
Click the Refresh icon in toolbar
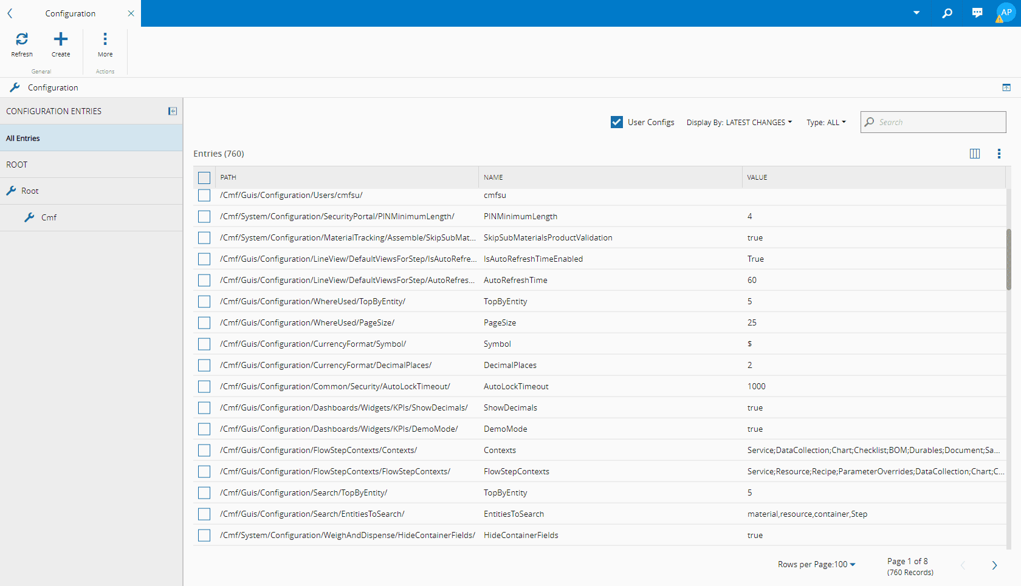[22, 39]
